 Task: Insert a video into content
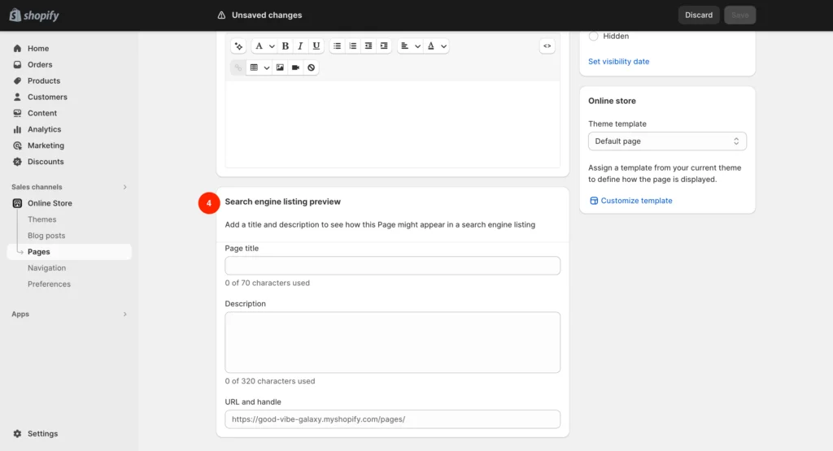point(296,68)
